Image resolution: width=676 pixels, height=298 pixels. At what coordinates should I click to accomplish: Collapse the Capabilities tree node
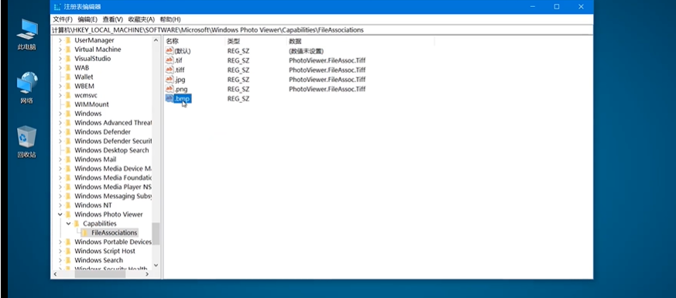pos(69,224)
